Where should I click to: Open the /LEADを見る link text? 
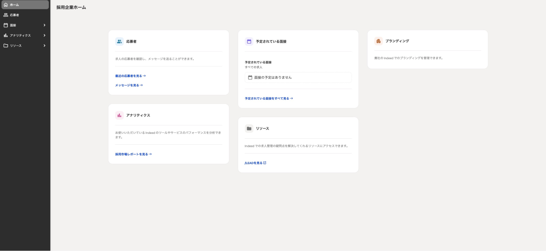253,163
